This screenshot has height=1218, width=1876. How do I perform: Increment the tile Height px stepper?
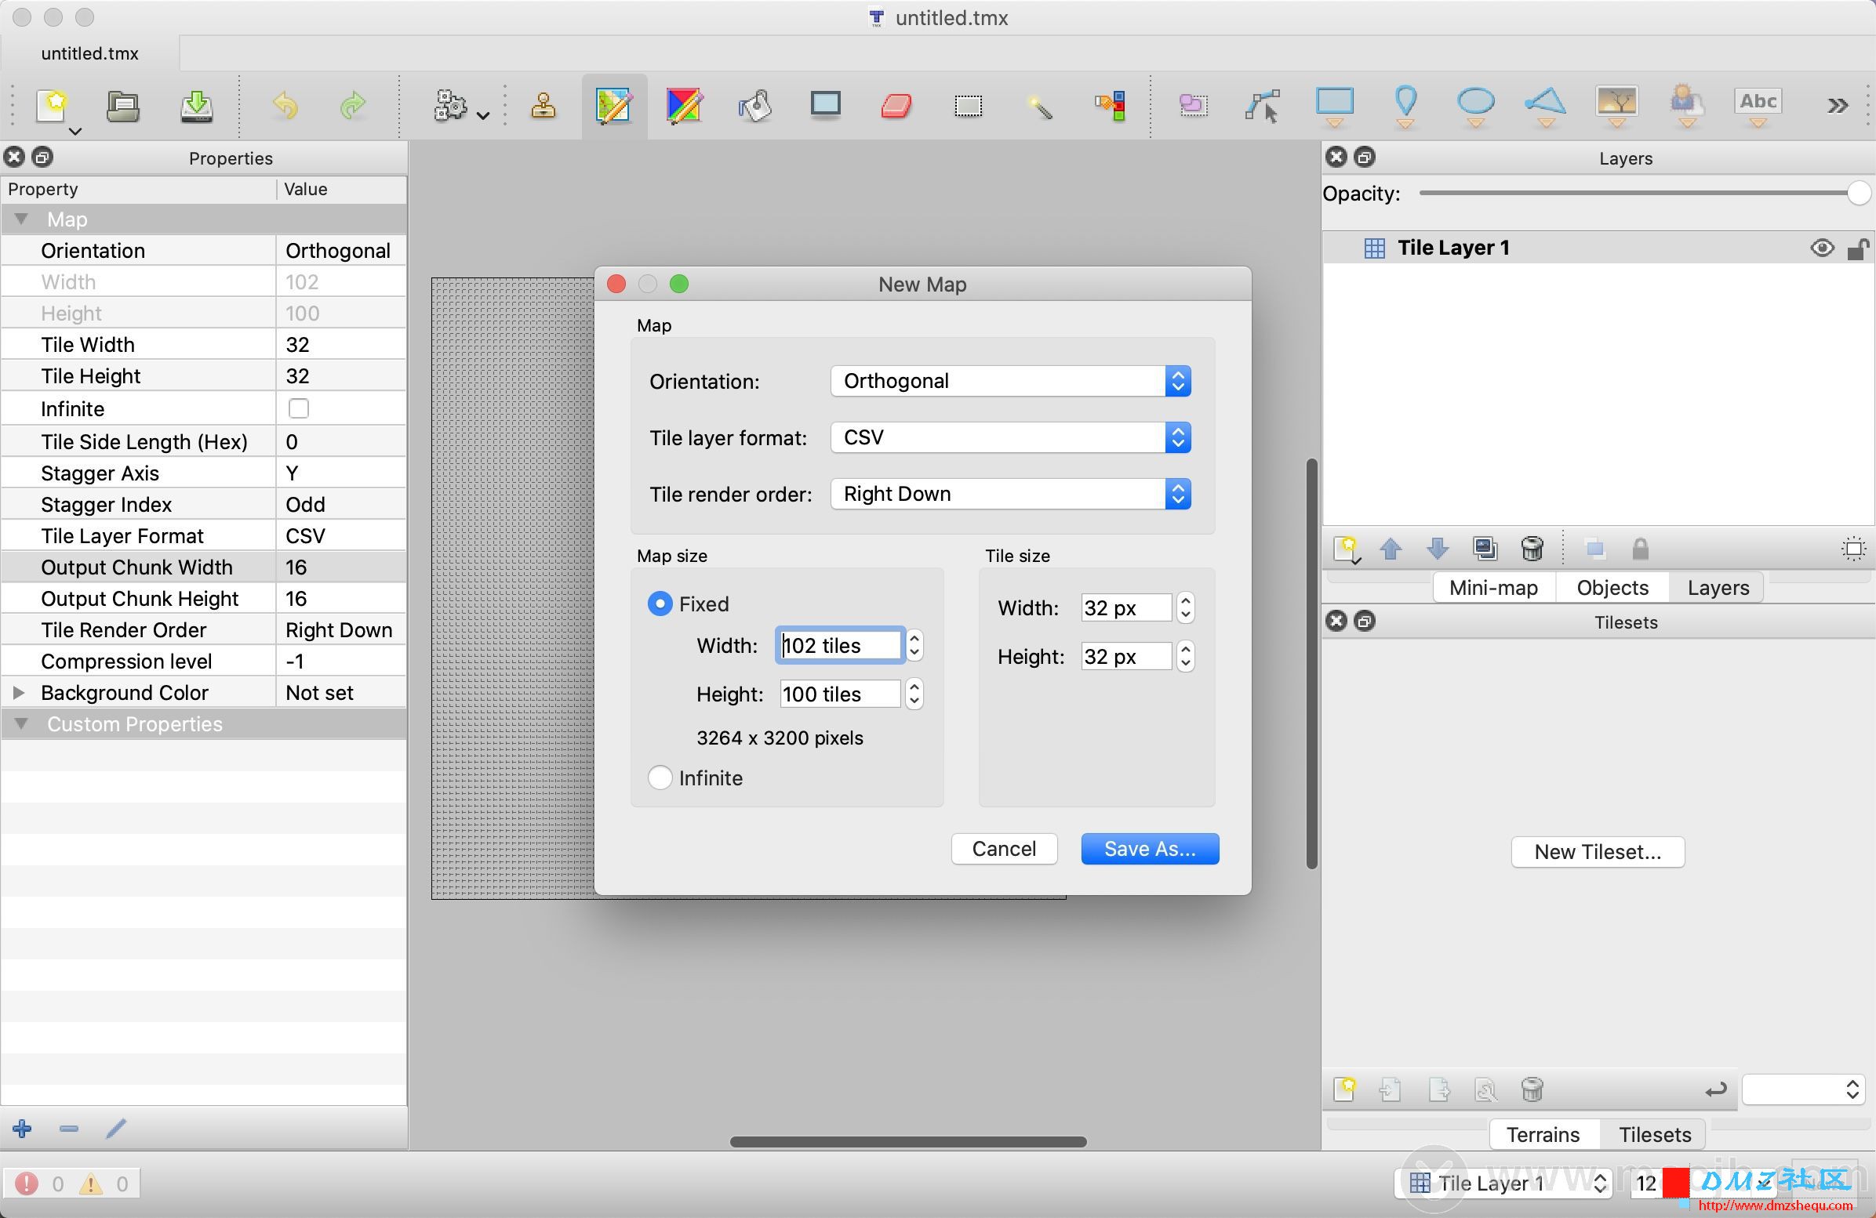coord(1185,648)
